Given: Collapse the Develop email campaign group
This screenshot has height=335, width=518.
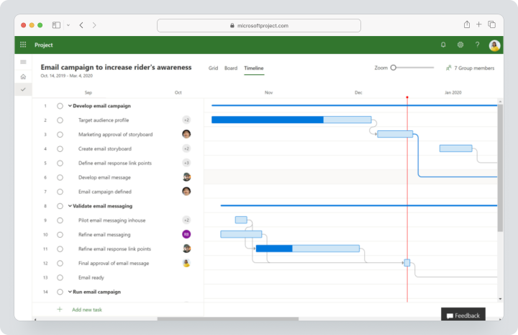Looking at the screenshot, I should [70, 106].
